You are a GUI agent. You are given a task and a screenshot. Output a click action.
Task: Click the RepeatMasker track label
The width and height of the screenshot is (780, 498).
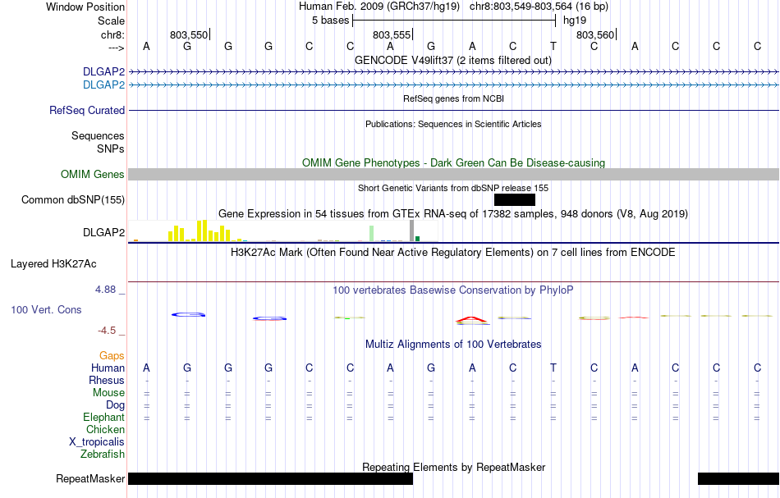(90, 478)
